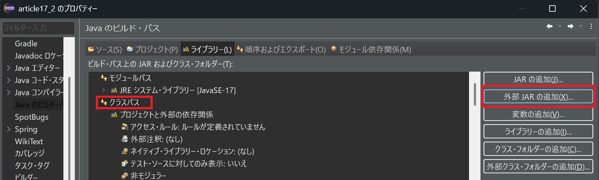The height and width of the screenshot is (180, 599).
Task: Open the back history dropdown arrow
Action: coord(560,27)
